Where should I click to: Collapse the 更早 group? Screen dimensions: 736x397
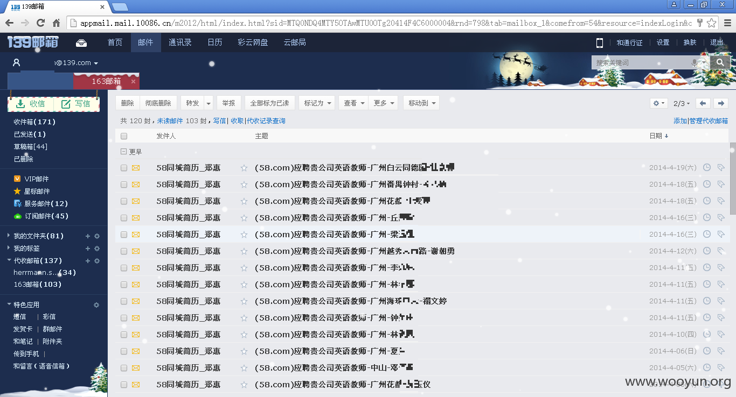click(x=123, y=152)
